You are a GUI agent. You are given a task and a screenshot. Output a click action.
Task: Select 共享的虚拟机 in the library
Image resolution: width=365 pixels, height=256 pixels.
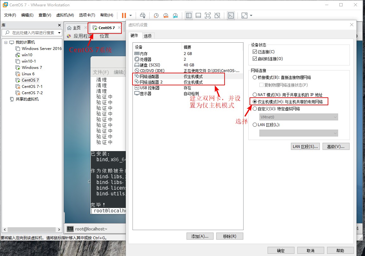click(24, 99)
